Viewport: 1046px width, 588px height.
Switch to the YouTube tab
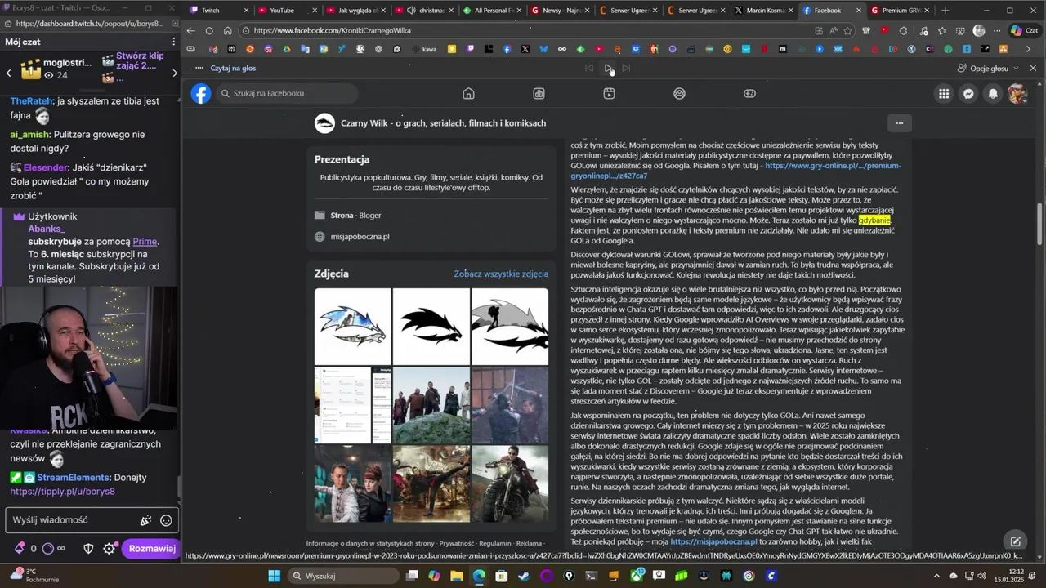[288, 11]
